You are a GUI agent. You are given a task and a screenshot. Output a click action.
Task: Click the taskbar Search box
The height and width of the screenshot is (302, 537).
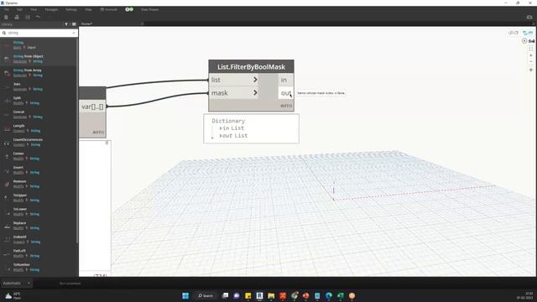pos(205,295)
